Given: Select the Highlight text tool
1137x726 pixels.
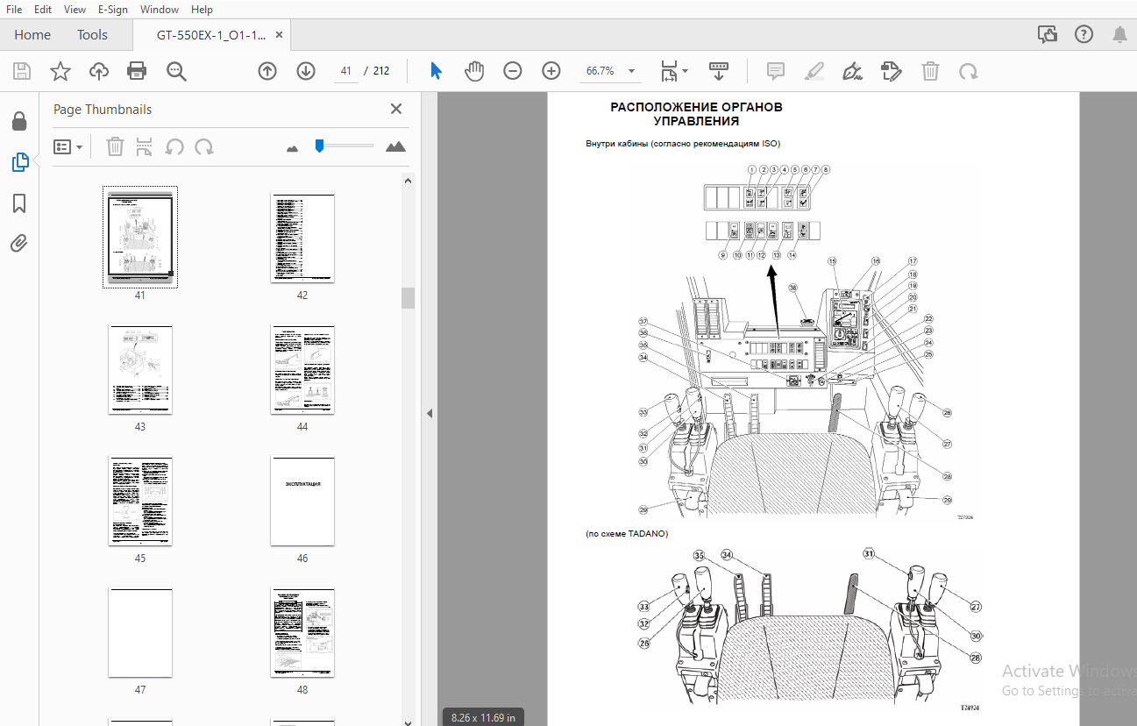Looking at the screenshot, I should [x=814, y=71].
